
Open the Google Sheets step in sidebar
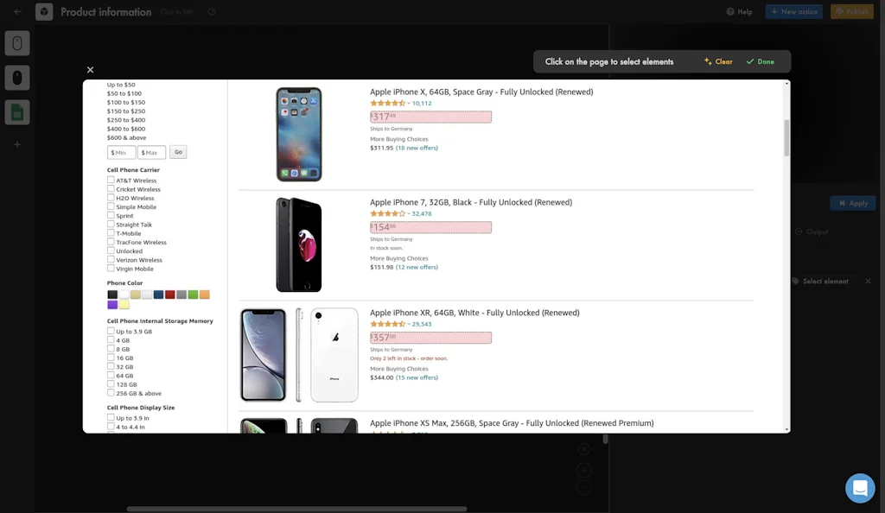[18, 111]
